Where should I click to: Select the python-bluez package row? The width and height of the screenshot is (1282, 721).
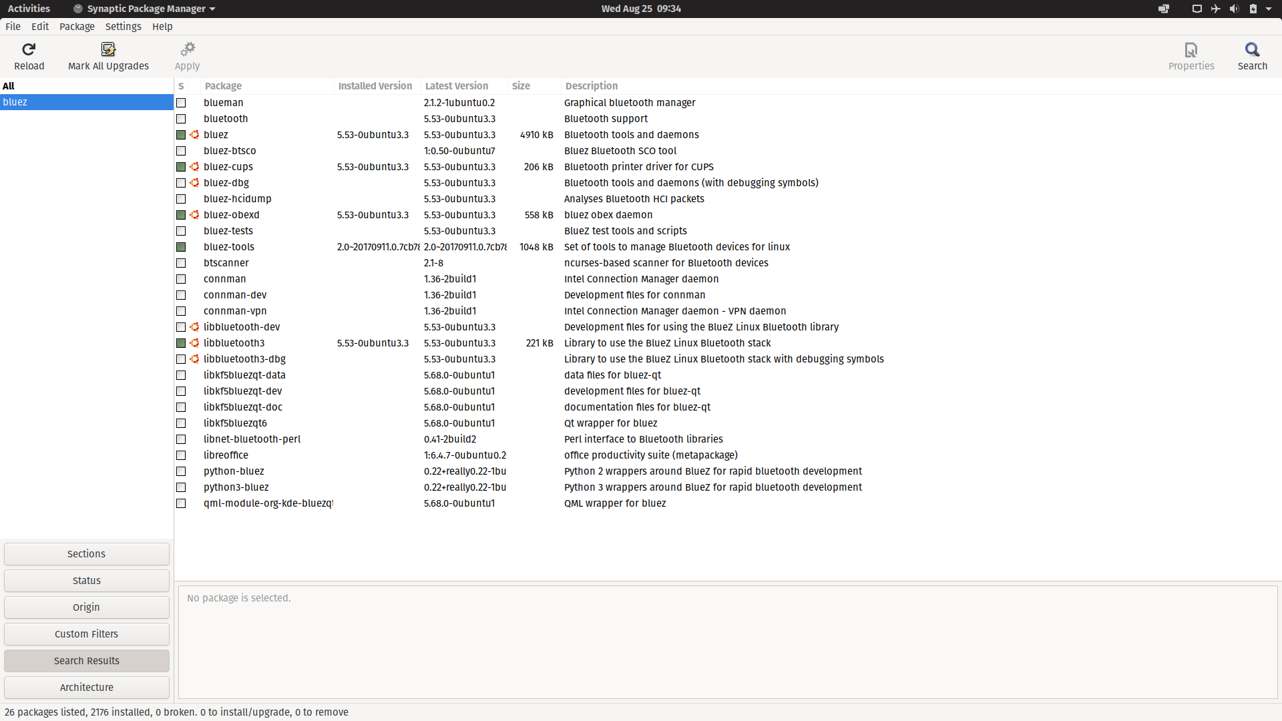pos(728,471)
